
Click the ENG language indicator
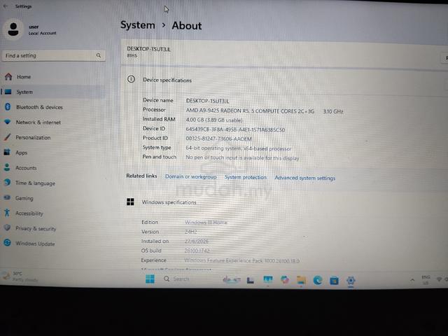[426, 280]
